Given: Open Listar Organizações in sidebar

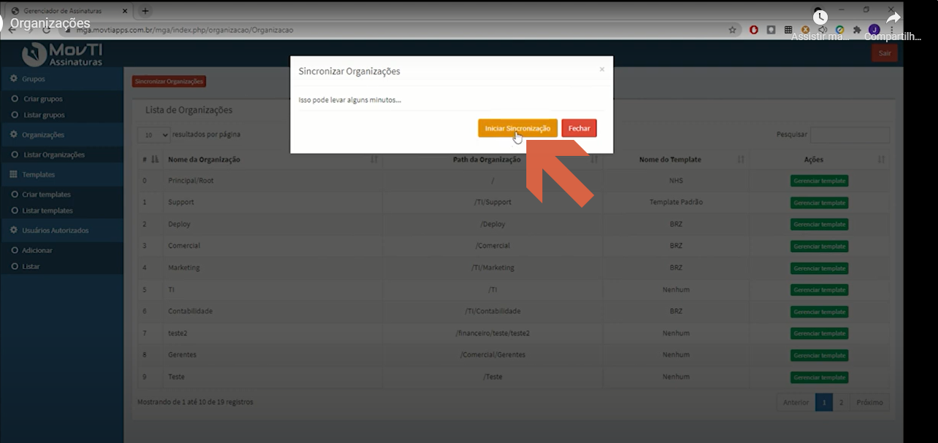Looking at the screenshot, I should 54,154.
